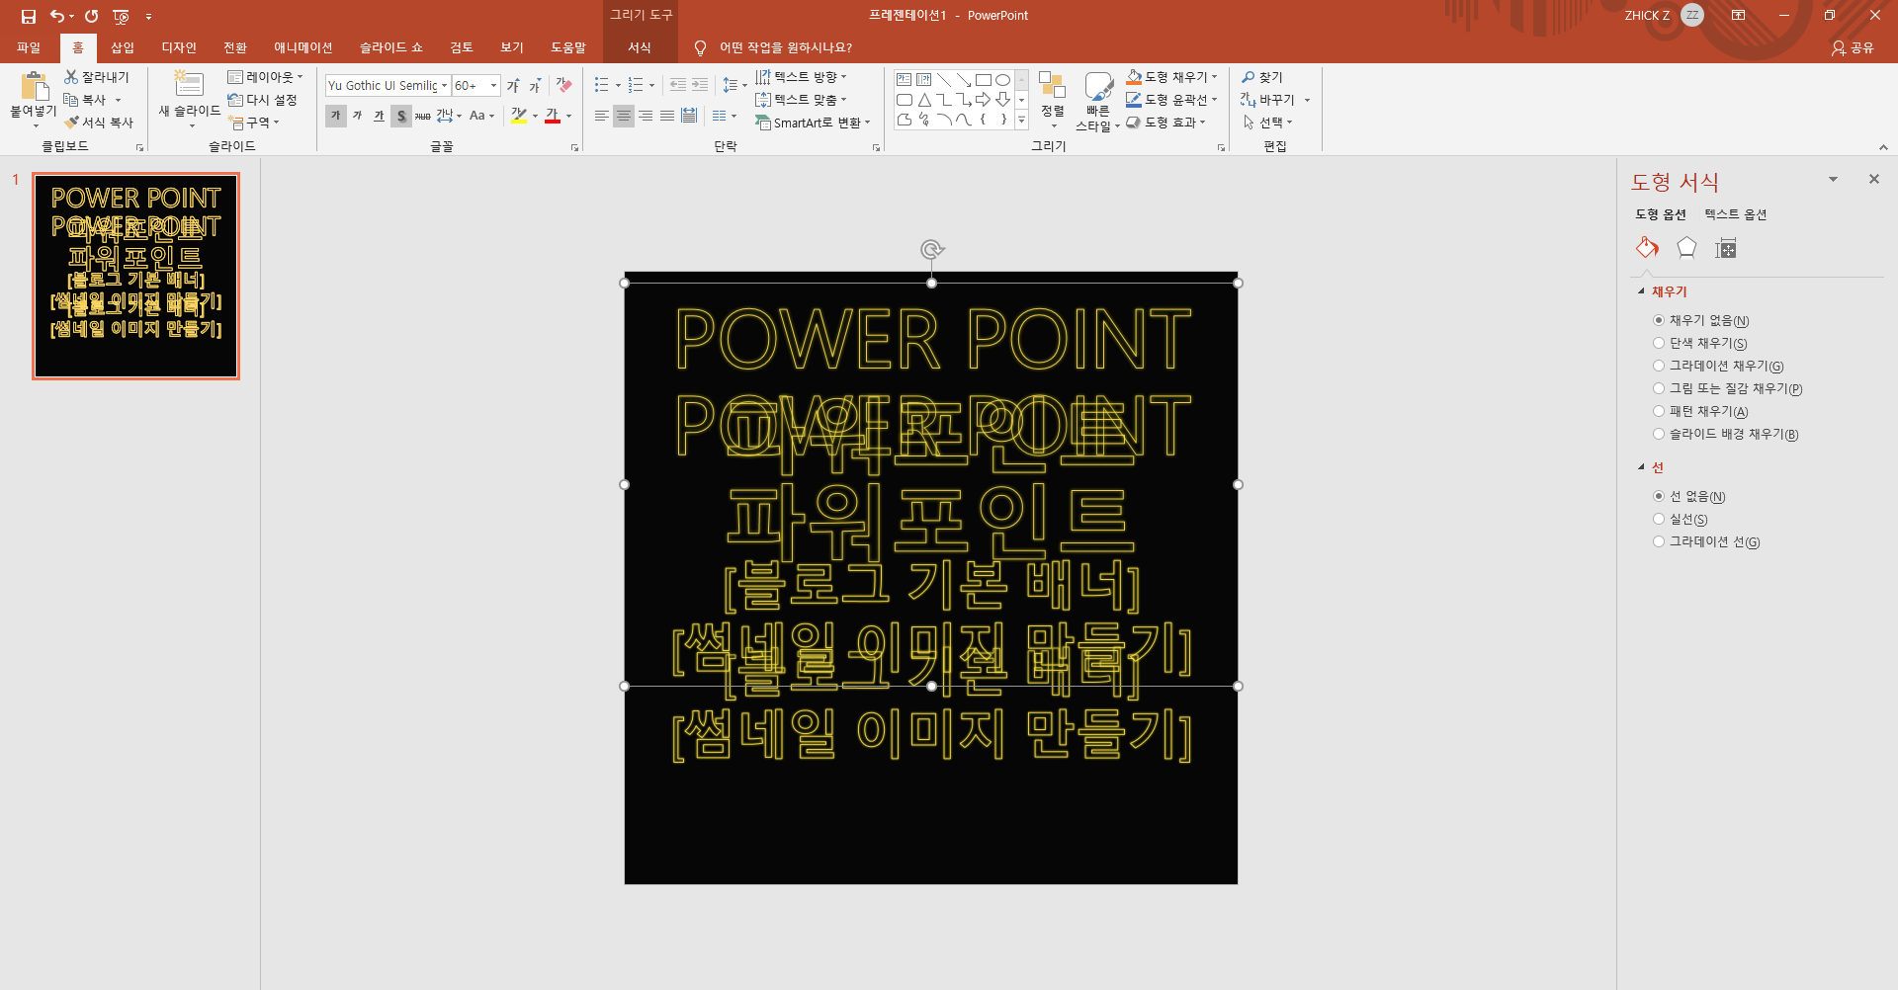This screenshot has width=1898, height=990.
Task: Select the triangle shape in gallery
Action: pyautogui.click(x=924, y=100)
